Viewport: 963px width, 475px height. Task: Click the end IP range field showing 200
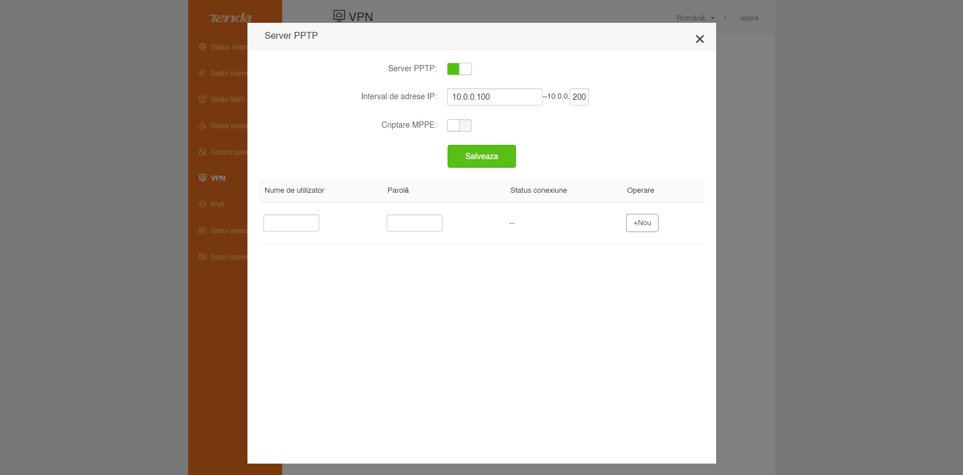click(x=579, y=97)
